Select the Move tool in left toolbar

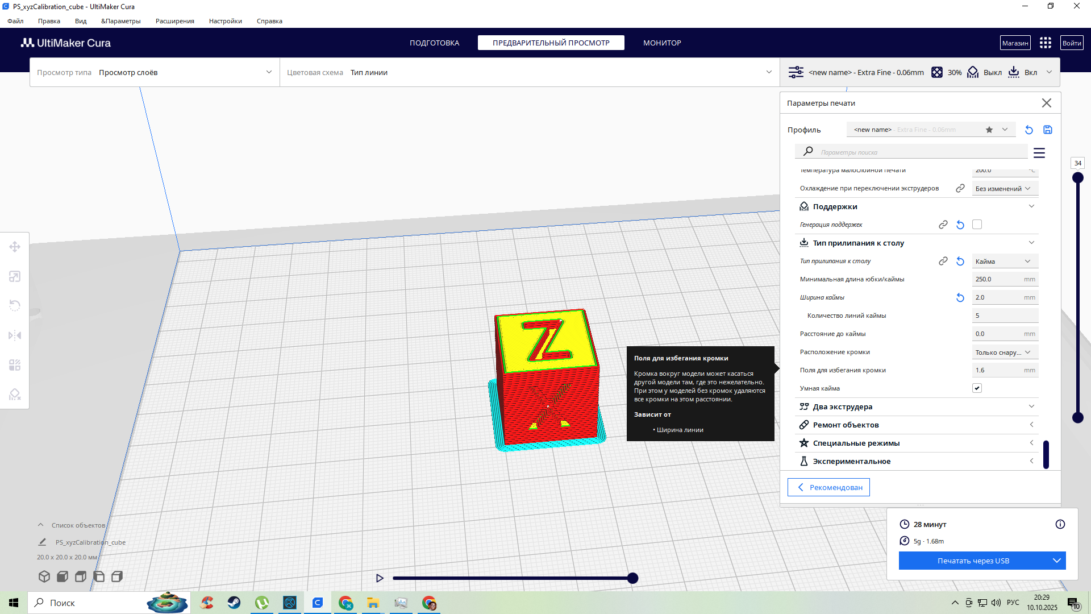(15, 247)
